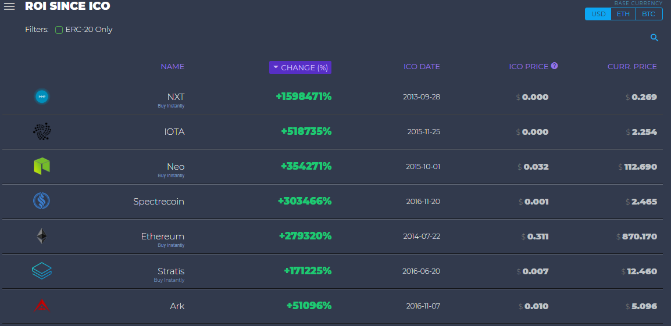The image size is (671, 326).
Task: Click the ICO date 2015-11-25
Action: coord(424,132)
